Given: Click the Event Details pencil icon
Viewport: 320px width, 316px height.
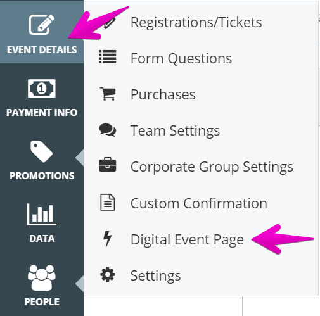Looking at the screenshot, I should [x=42, y=25].
